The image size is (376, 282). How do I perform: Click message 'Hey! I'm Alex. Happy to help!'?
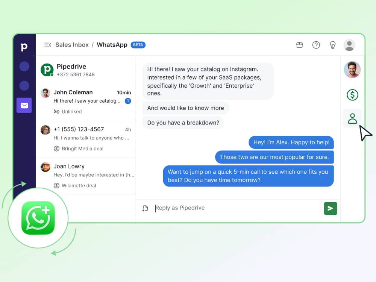pos(291,143)
